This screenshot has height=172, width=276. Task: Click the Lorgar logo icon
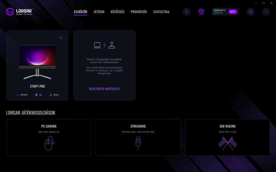click(10, 11)
